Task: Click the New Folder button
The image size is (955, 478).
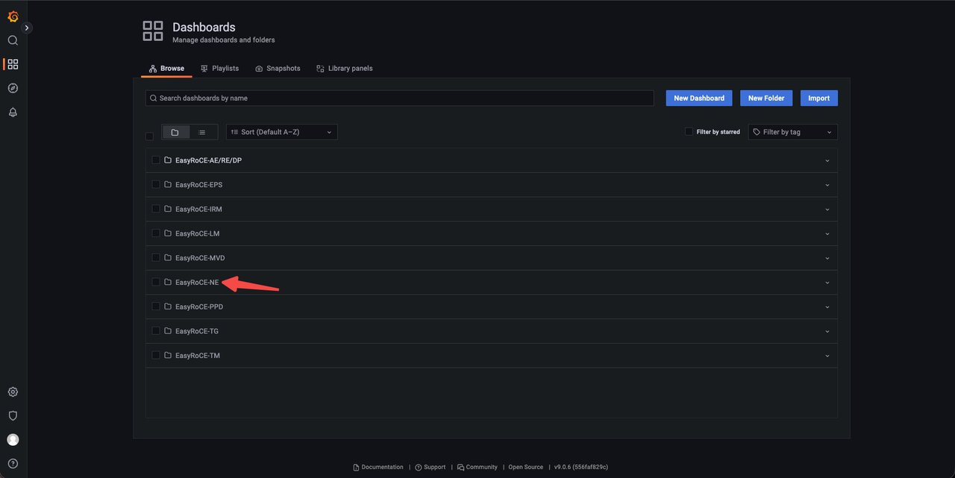Action: point(766,98)
